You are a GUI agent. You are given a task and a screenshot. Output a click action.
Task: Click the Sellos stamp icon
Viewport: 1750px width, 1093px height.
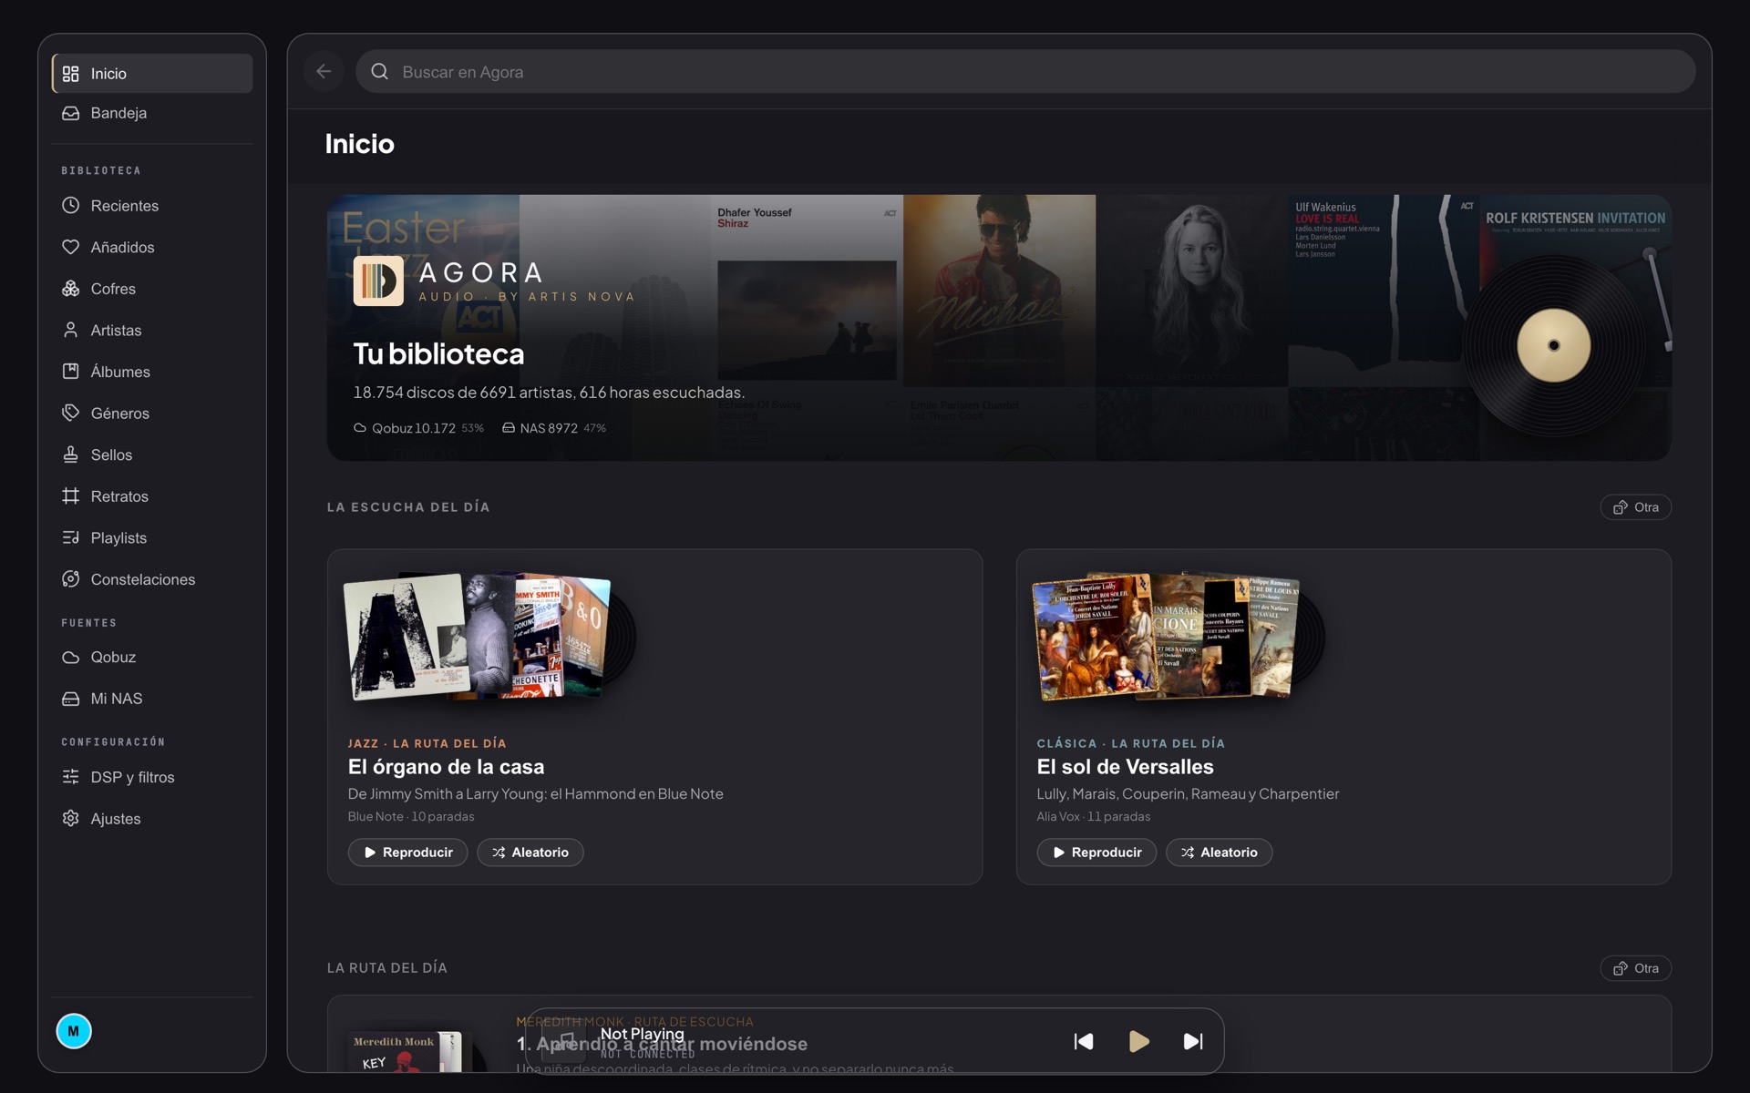tap(70, 455)
